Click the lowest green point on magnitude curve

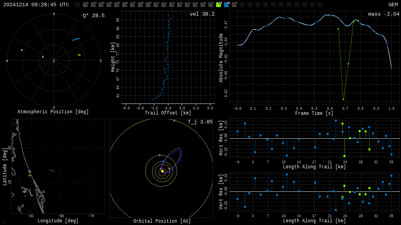[343, 99]
